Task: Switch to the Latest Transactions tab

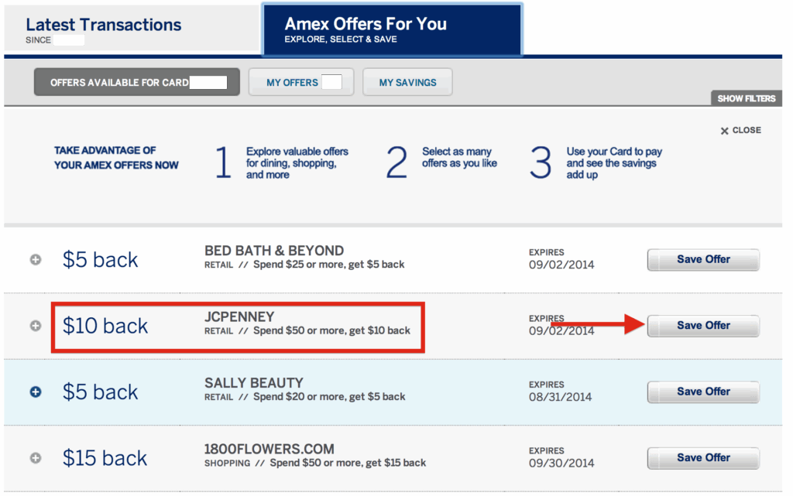Action: click(132, 29)
